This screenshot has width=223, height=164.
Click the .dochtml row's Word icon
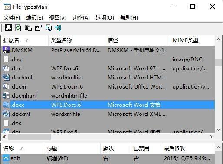tap(6, 77)
